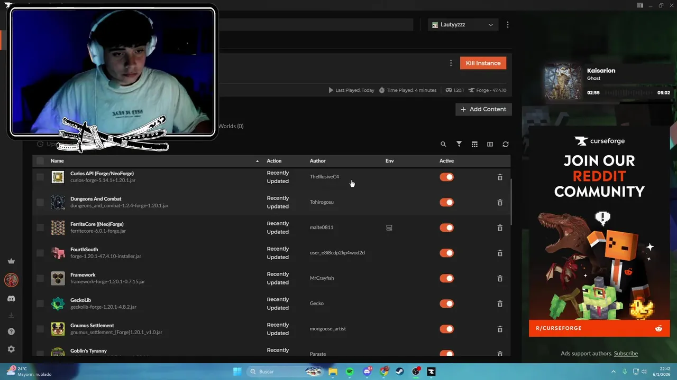Screen dimensions: 677x380
Task: Open the help question mark icon
Action: (x=11, y=331)
